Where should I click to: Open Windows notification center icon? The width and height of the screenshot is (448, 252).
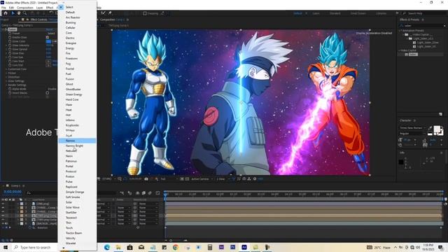pos(440,247)
